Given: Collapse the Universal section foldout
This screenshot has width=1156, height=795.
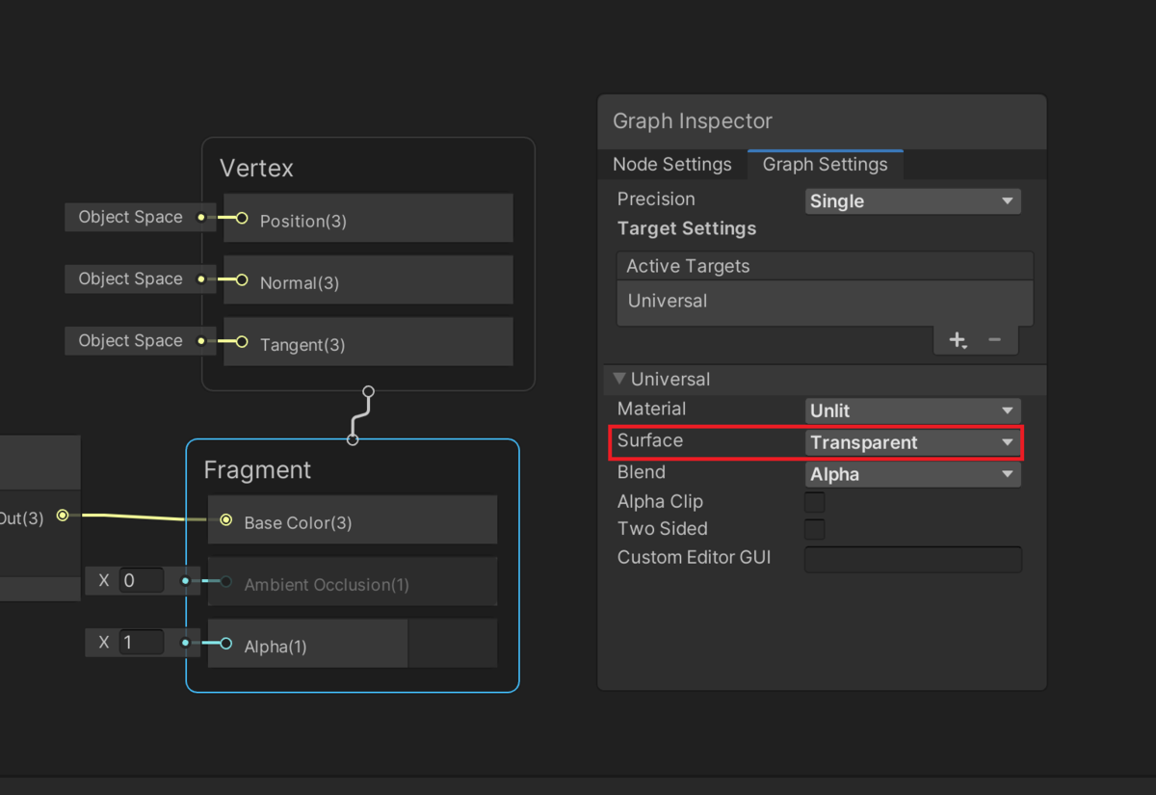Looking at the screenshot, I should click(619, 380).
